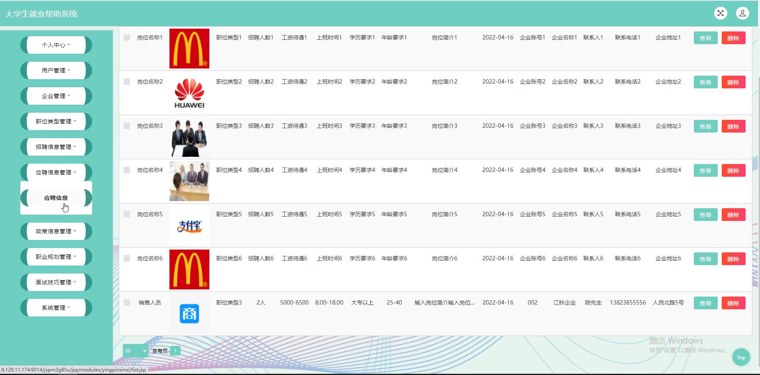Image resolution: width=760 pixels, height=375 pixels.
Task: Click the 江铃企业 company name cell
Action: 564,303
